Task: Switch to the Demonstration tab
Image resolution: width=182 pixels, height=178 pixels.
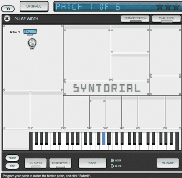Action: 135,19
